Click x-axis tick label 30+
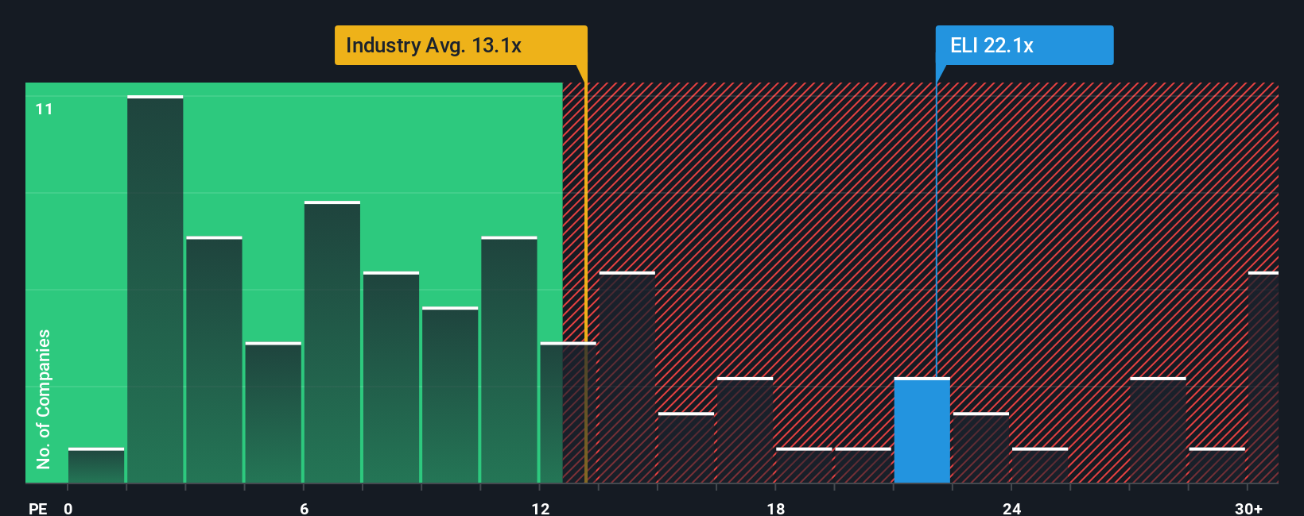Viewport: 1304px width, 516px height. (1248, 508)
